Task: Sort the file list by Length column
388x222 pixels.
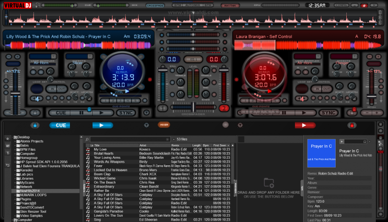Action: (196, 145)
